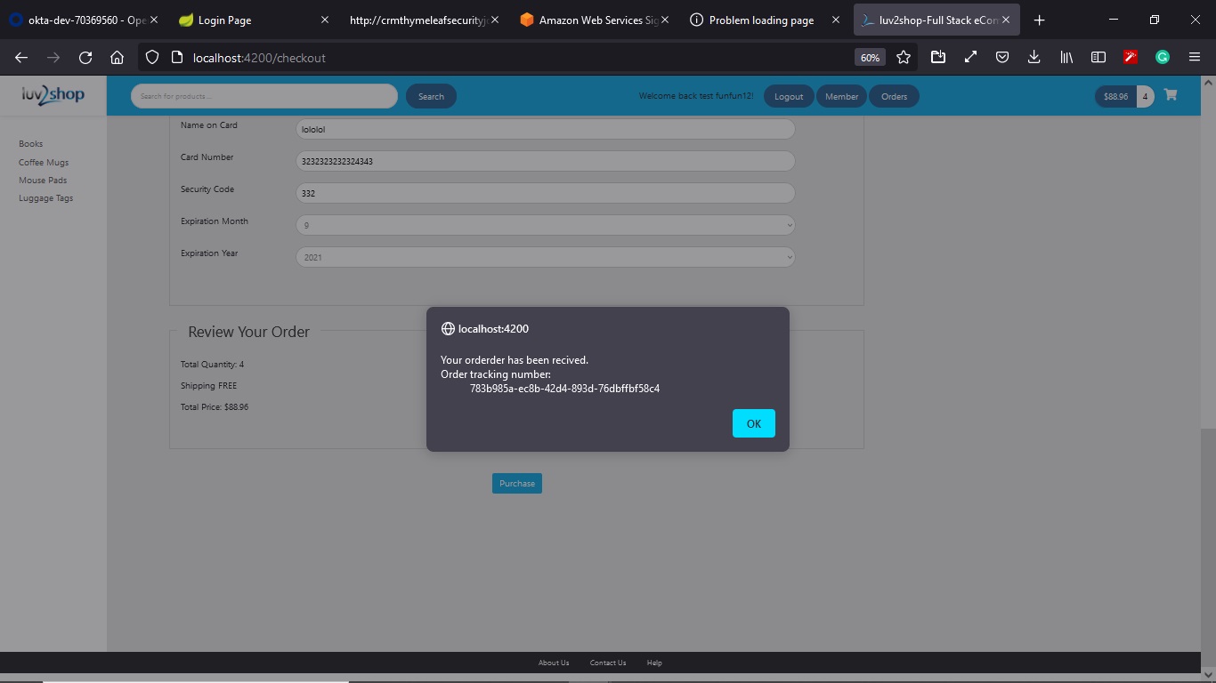Click the luv2shop logo
This screenshot has width=1216, height=683.
pyautogui.click(x=53, y=94)
